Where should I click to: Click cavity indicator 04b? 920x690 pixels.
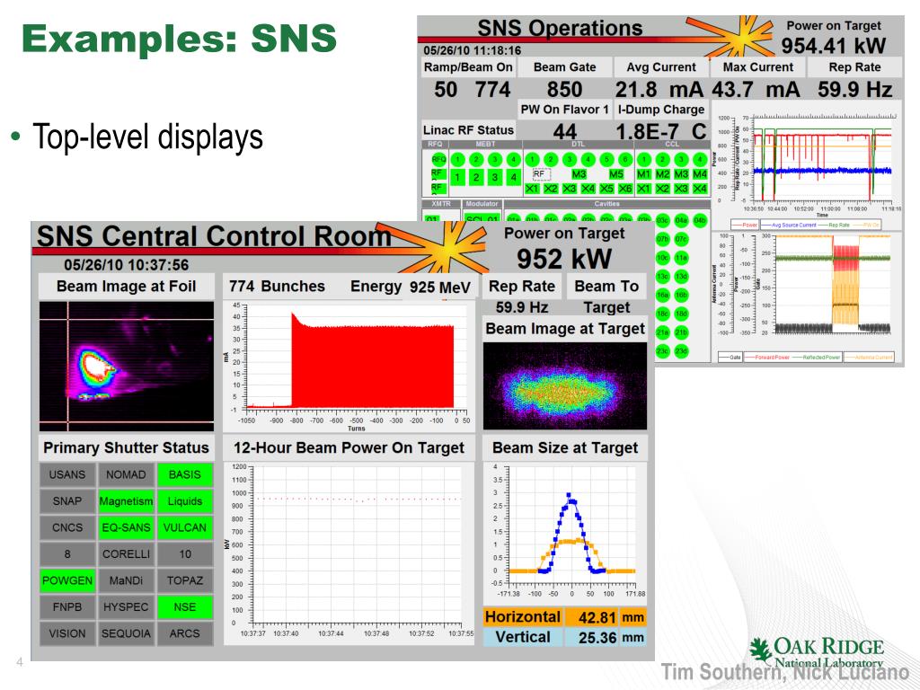pos(700,221)
